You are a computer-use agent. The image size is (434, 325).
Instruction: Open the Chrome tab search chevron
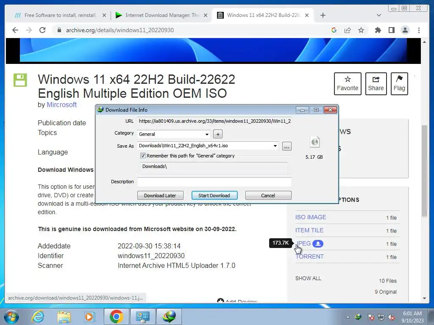coord(378,15)
